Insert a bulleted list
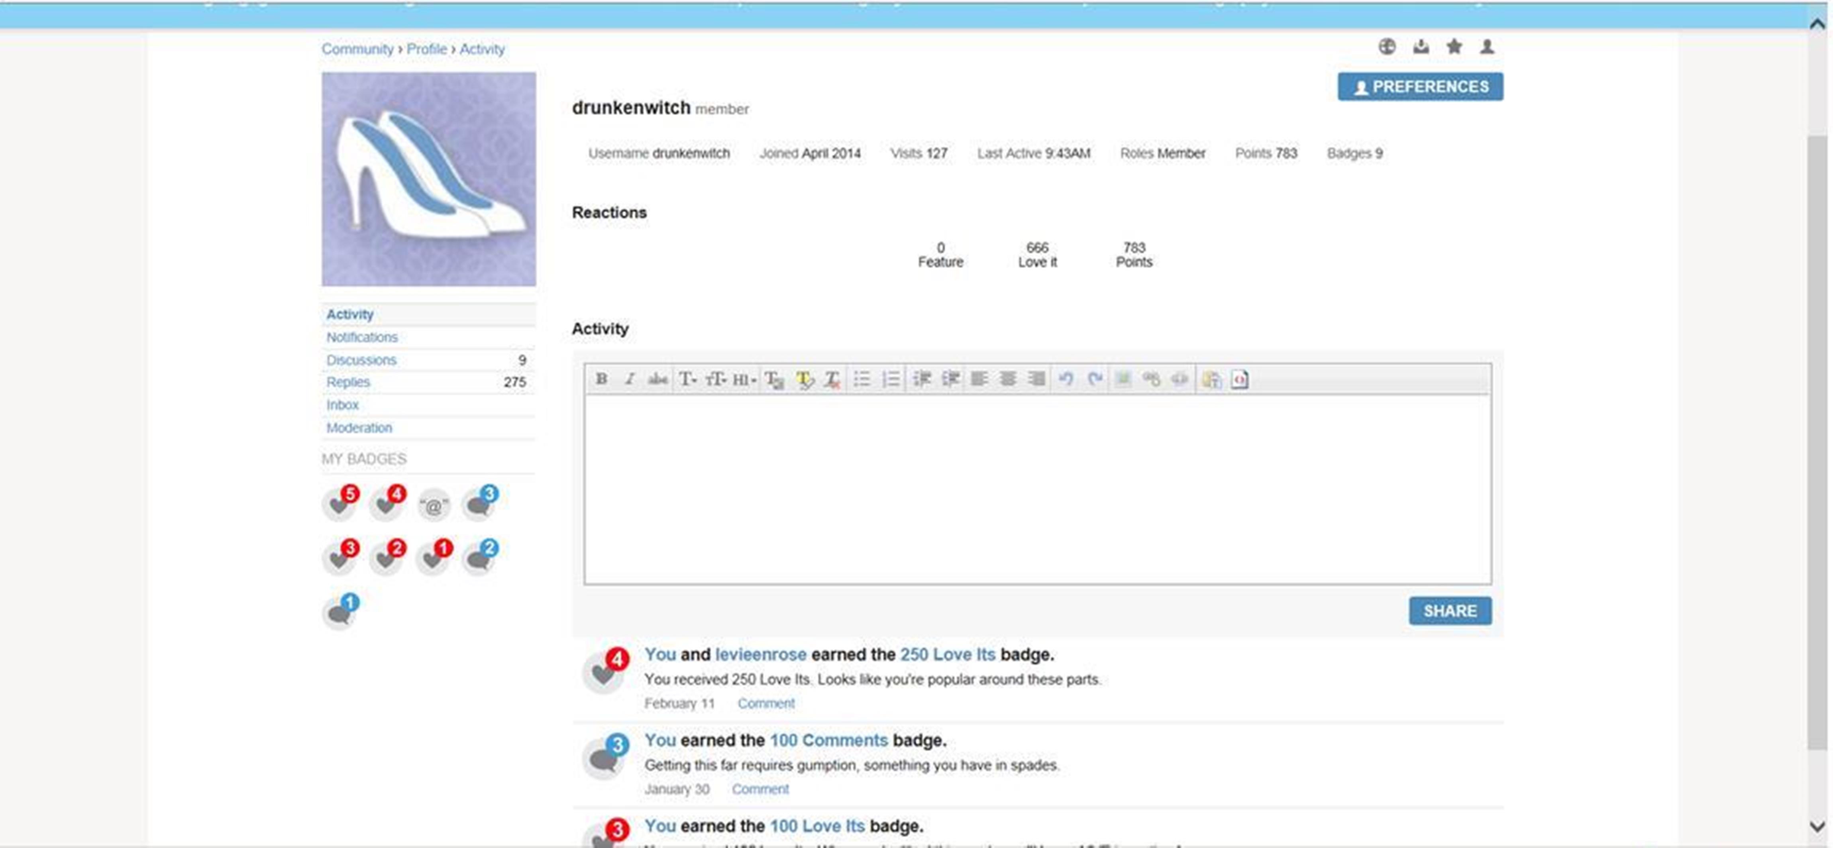The image size is (1833, 848). (x=862, y=379)
